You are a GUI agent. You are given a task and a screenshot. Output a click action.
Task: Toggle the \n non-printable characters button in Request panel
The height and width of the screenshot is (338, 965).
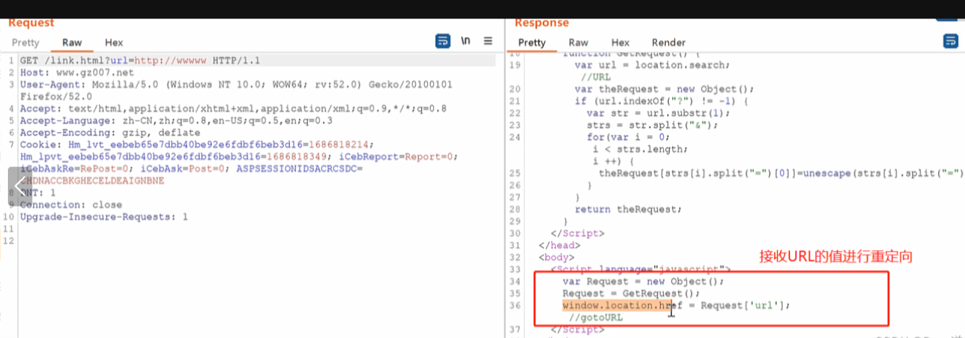[466, 41]
